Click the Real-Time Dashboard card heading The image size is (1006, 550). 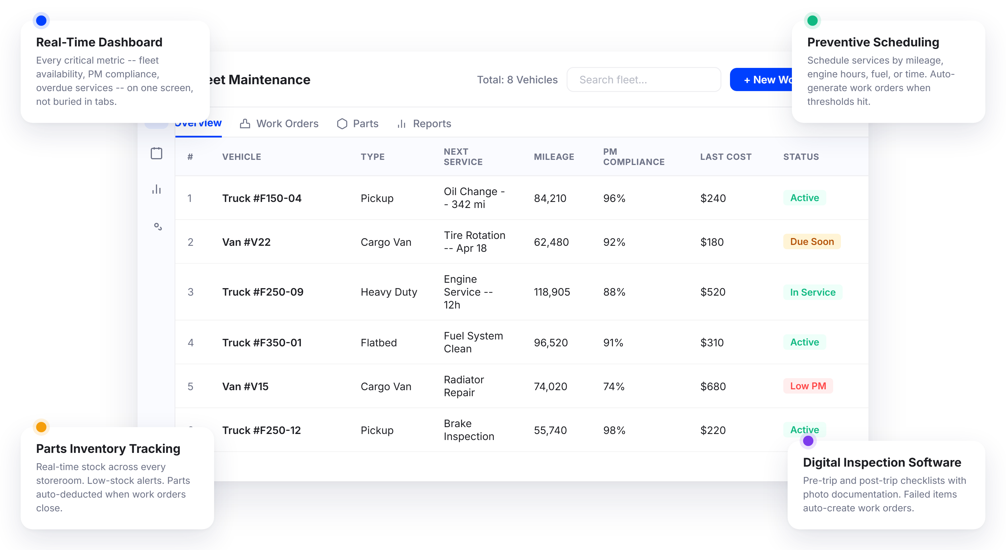point(99,42)
